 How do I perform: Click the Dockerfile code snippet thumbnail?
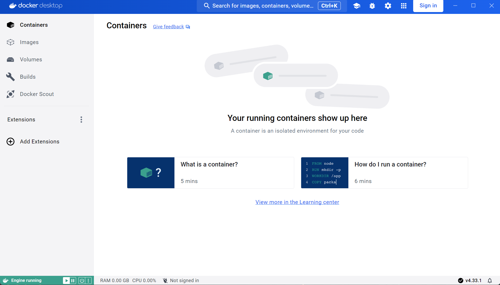pyautogui.click(x=325, y=173)
